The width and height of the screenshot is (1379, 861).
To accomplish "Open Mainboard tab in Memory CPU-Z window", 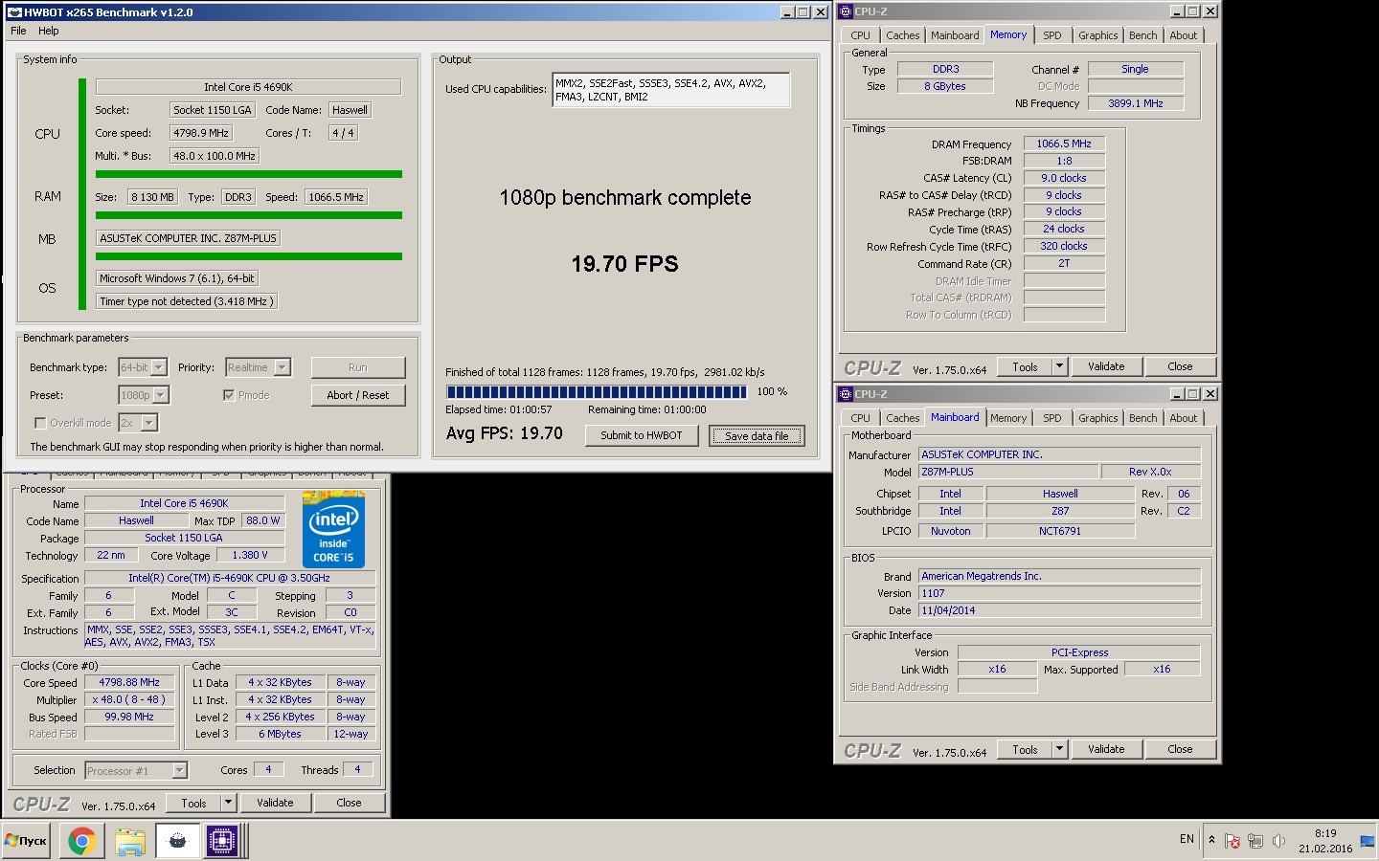I will pyautogui.click(x=955, y=35).
